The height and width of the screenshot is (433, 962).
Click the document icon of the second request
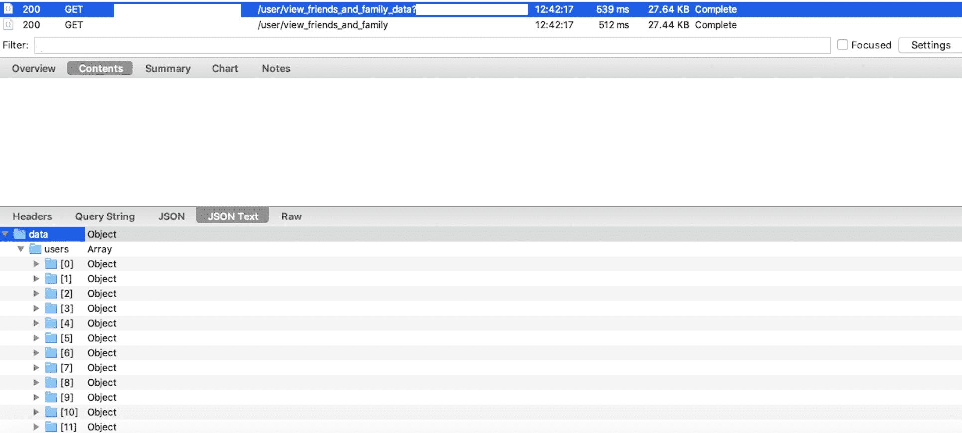pyautogui.click(x=8, y=24)
